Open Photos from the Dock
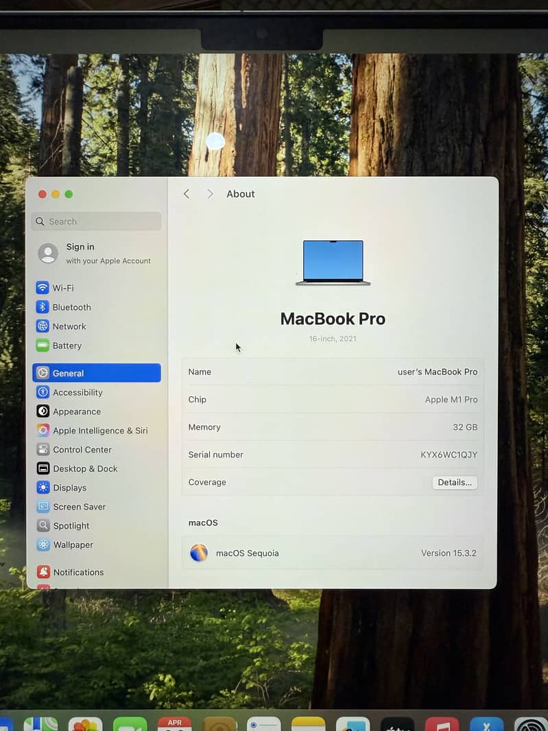Screen dimensions: 548x731 (85, 724)
